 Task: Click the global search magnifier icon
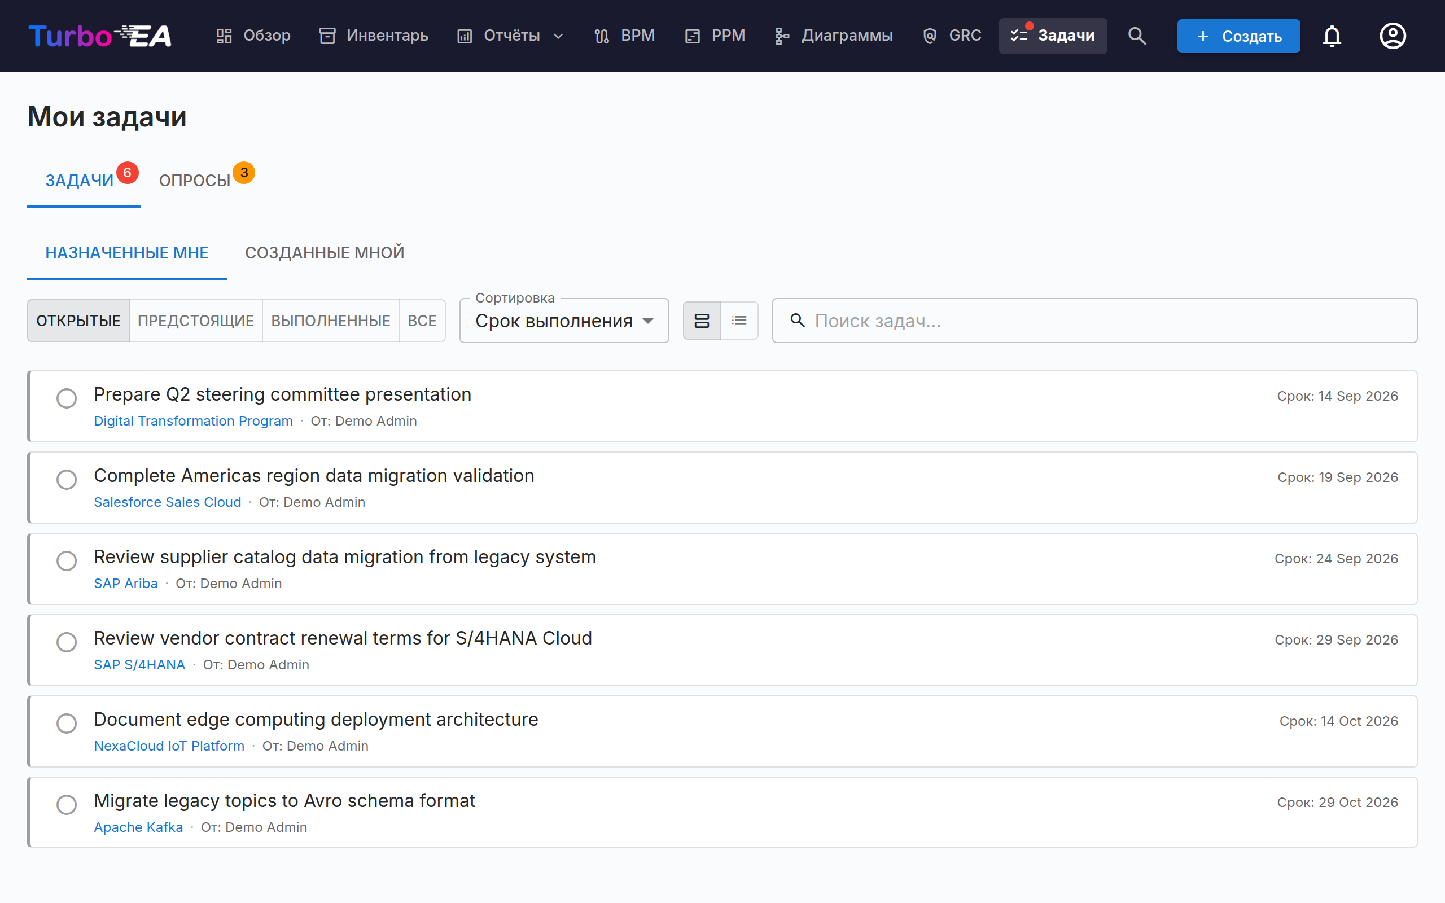coord(1137,36)
